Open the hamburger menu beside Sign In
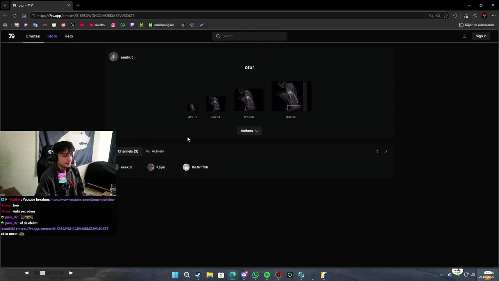Viewport: 499px width, 281px height. pos(464,36)
